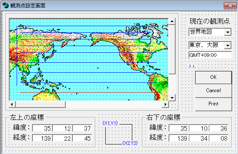Click the globe icon in title bar
This screenshot has height=154, width=238.
click(x=5, y=5)
